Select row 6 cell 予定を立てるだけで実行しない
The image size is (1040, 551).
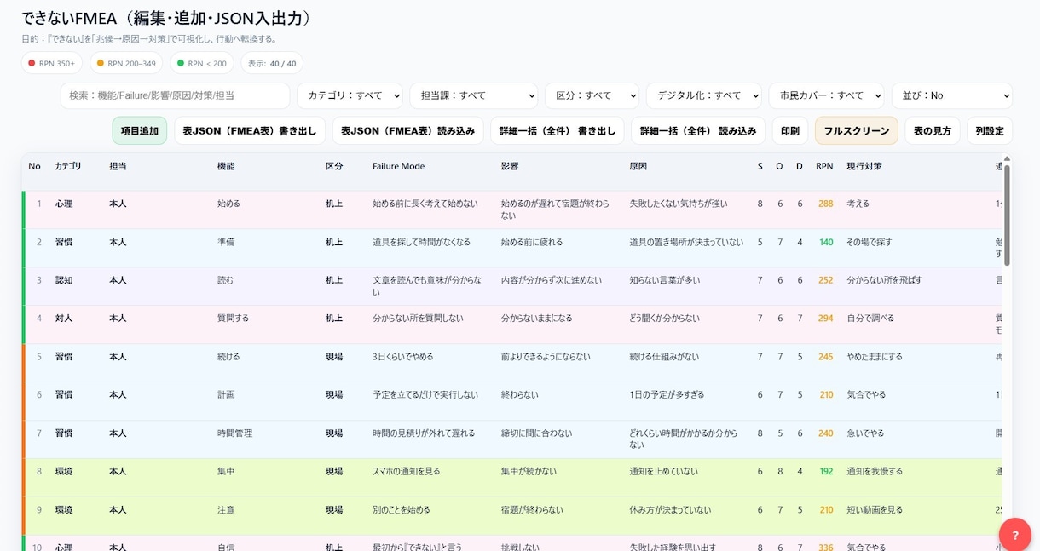click(425, 395)
